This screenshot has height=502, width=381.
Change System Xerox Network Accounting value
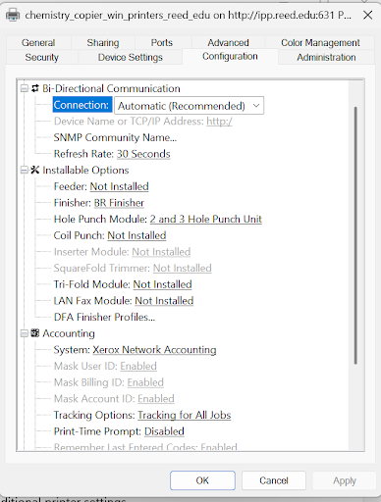click(x=154, y=350)
